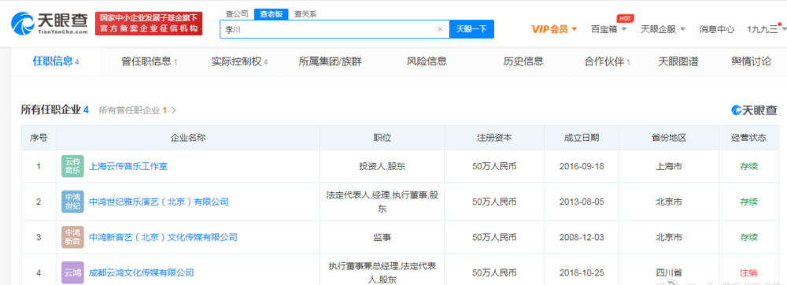The image size is (787, 285).
Task: Open 上海云传音乐工作室 company link
Action: click(x=128, y=167)
